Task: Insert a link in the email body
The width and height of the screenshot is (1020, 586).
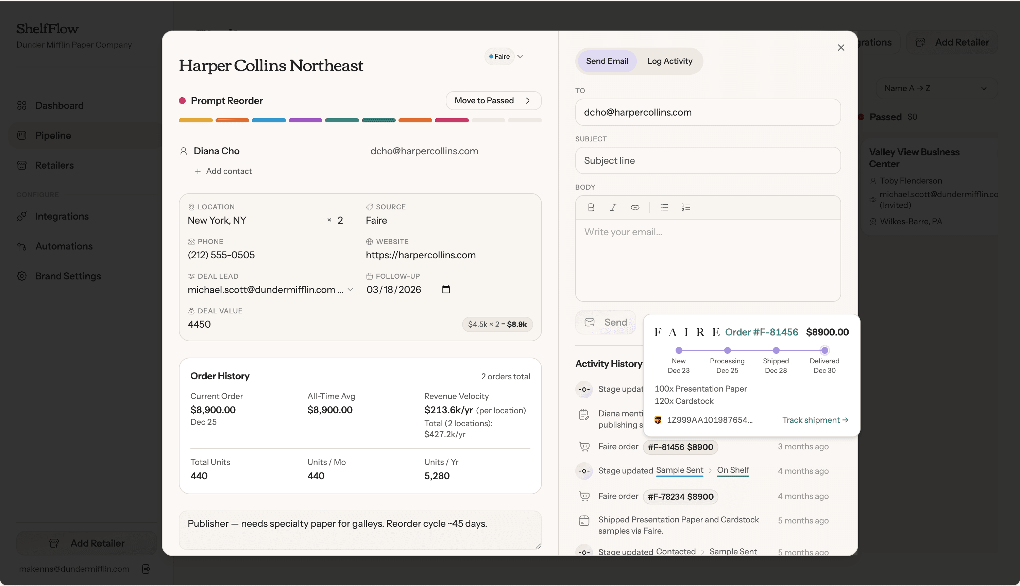Action: pyautogui.click(x=635, y=207)
